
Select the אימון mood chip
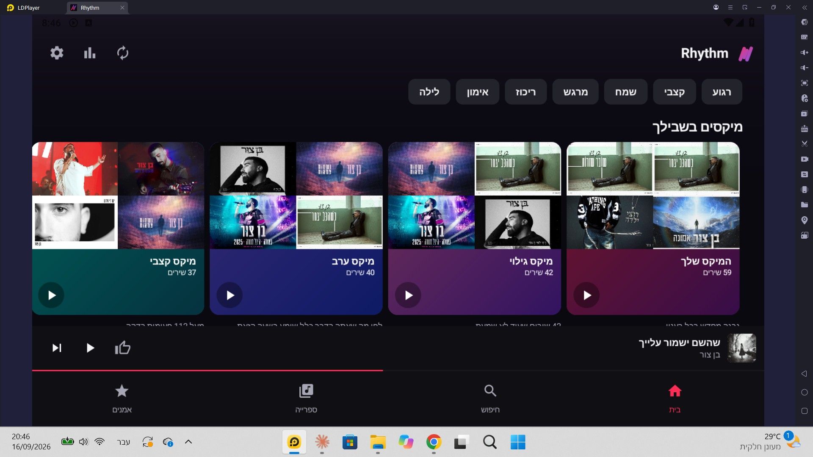(478, 92)
